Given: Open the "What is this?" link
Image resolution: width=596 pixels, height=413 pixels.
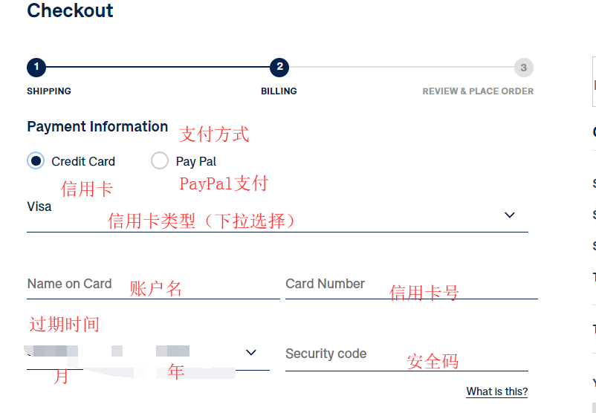Looking at the screenshot, I should point(497,391).
